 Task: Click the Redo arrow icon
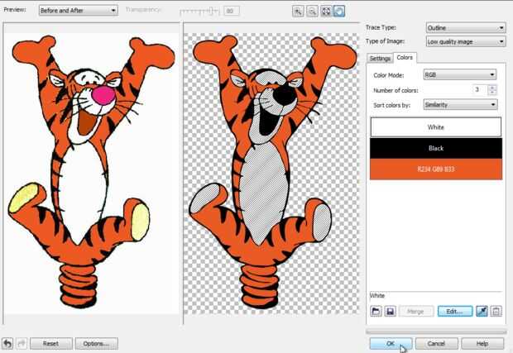tap(22, 343)
